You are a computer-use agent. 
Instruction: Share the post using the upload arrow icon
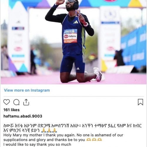tap(26, 102)
